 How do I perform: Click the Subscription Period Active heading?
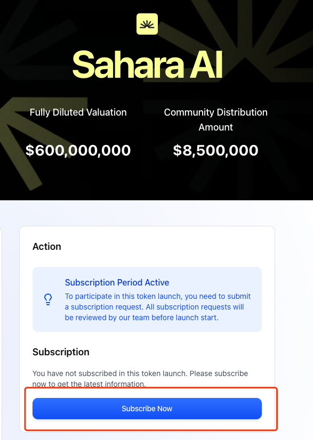point(117,282)
